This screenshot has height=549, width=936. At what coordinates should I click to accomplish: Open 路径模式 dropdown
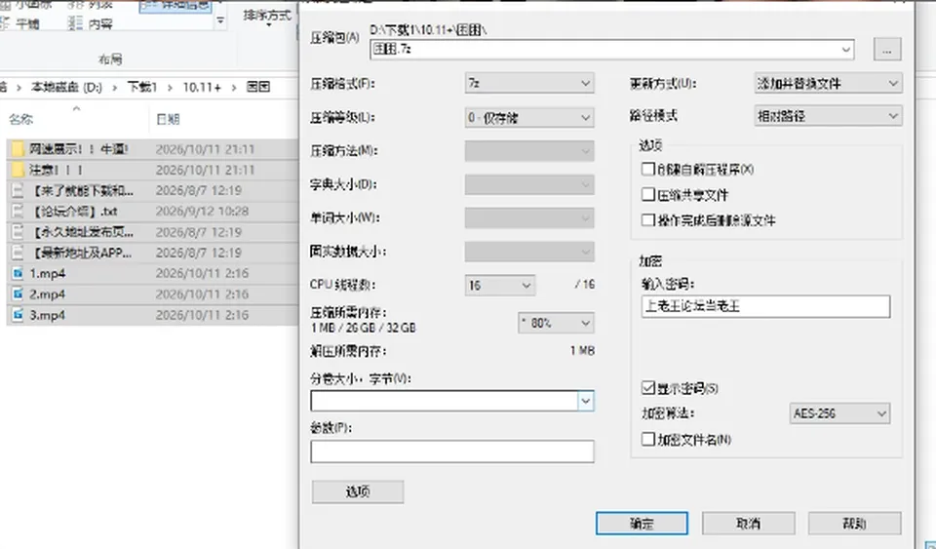click(x=828, y=116)
